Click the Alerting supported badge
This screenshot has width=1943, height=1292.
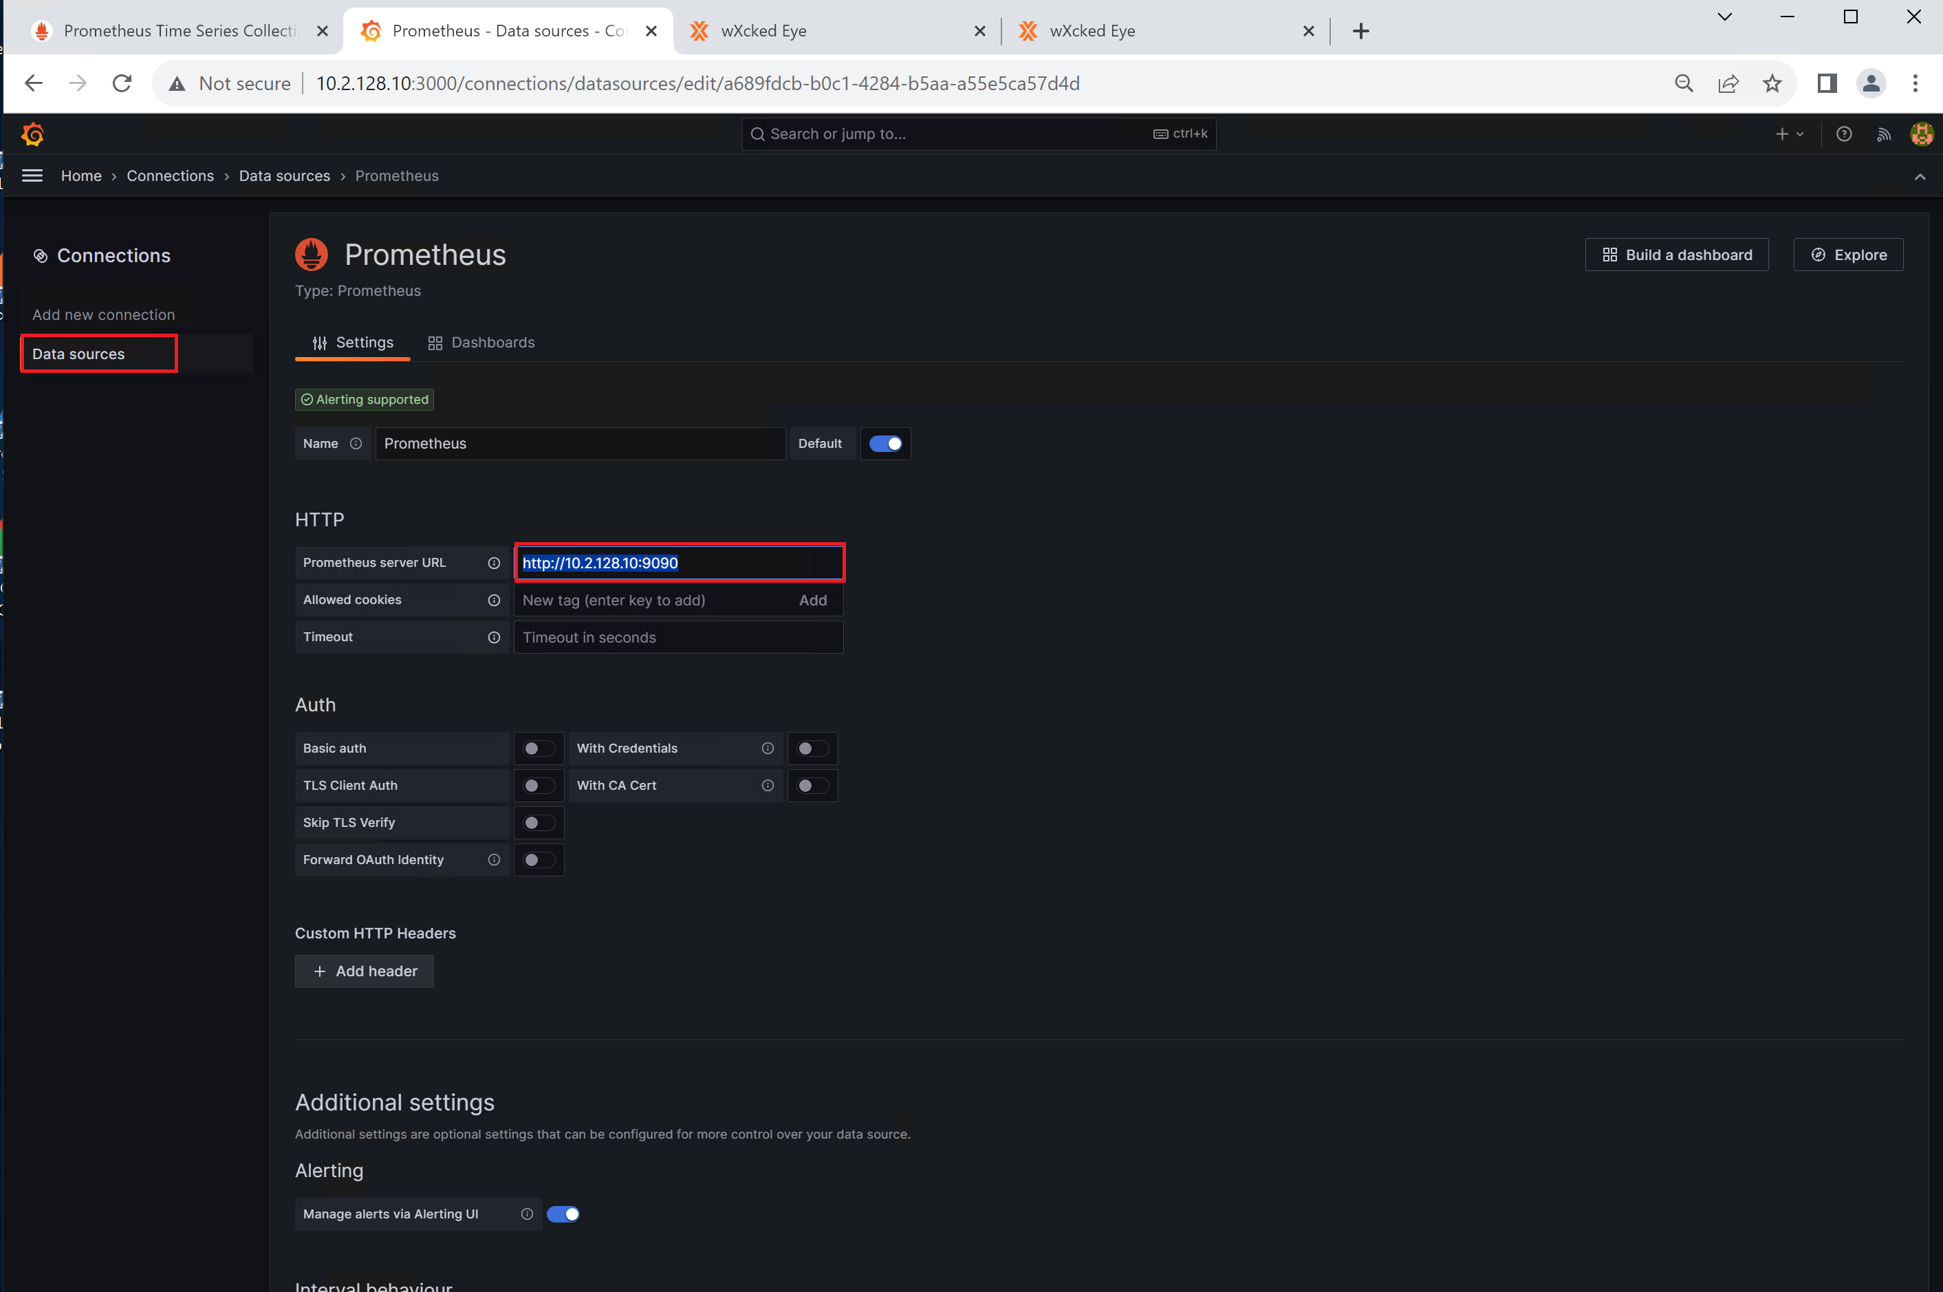(364, 400)
